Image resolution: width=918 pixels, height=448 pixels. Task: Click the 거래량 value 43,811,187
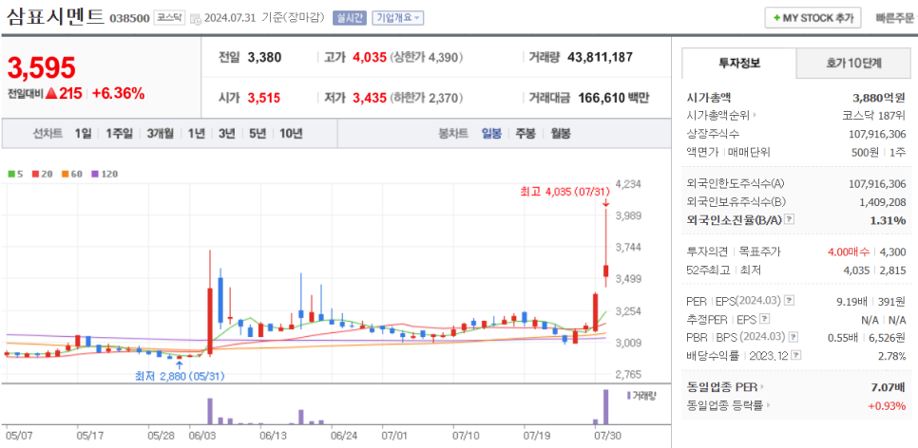tap(600, 57)
